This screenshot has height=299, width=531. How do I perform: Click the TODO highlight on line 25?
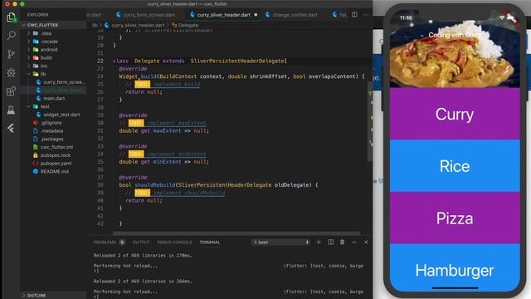pyautogui.click(x=142, y=84)
